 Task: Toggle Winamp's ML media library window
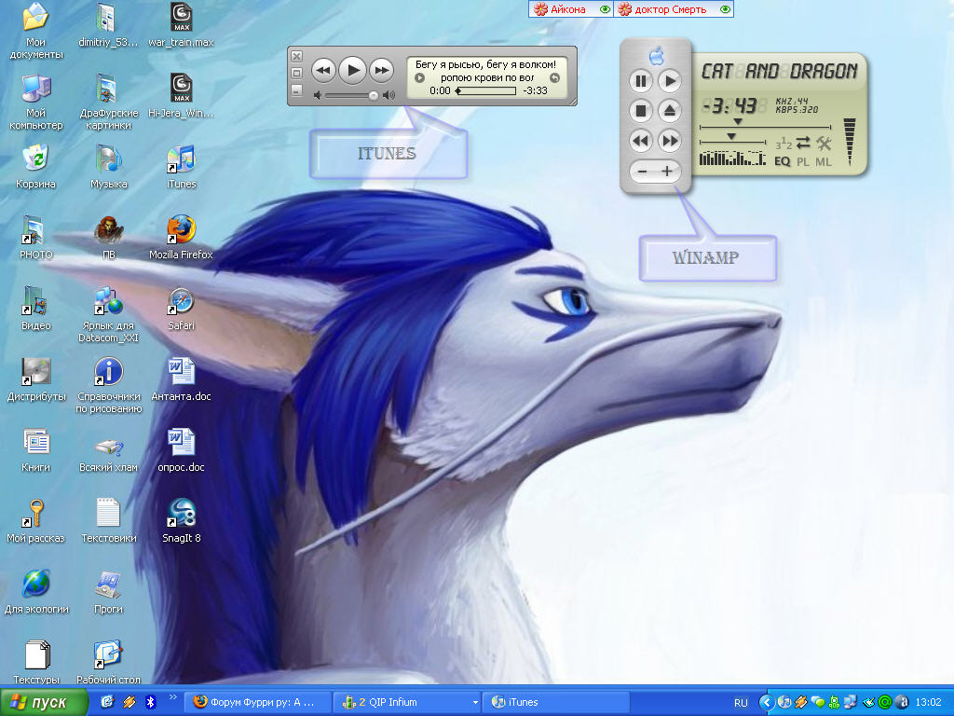coord(824,161)
